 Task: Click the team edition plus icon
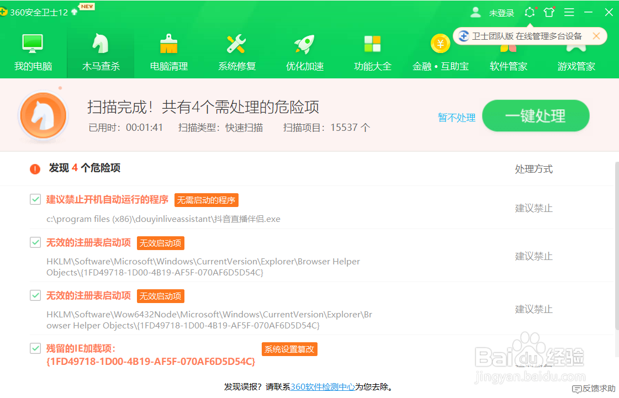click(x=463, y=36)
